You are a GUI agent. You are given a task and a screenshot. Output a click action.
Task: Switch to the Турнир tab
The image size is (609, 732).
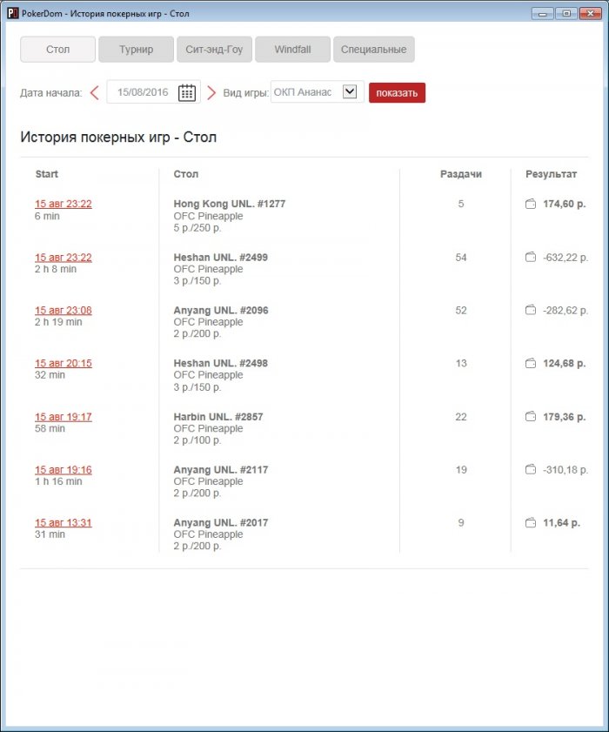click(136, 50)
